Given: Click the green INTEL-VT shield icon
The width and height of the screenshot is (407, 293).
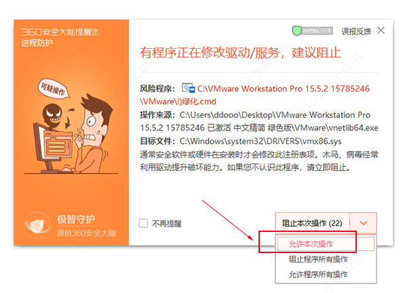Looking at the screenshot, I should click(x=296, y=31).
